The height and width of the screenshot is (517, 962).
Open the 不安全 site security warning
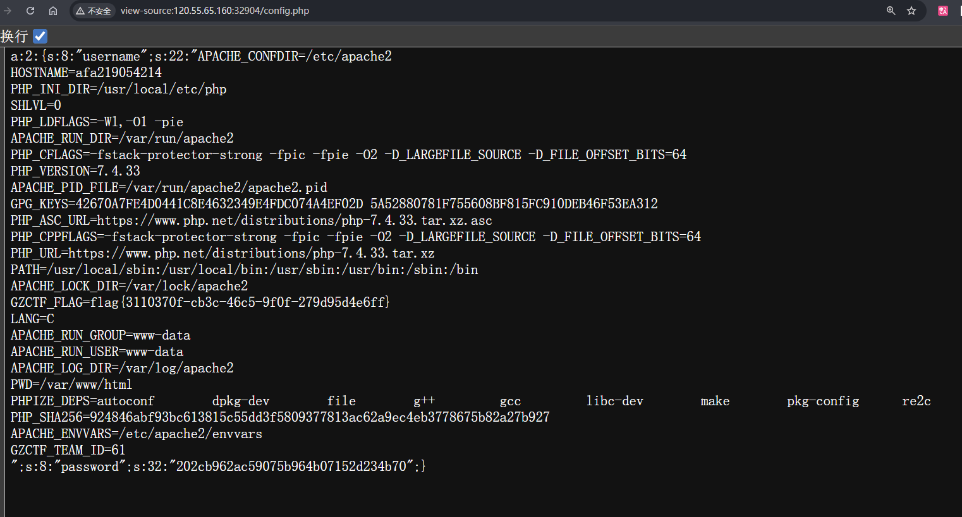point(94,11)
